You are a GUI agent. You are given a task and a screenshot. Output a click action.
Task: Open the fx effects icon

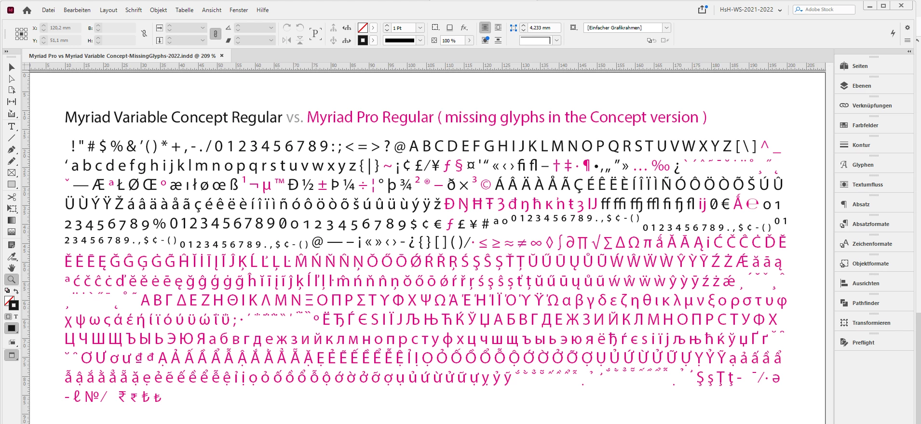click(464, 28)
